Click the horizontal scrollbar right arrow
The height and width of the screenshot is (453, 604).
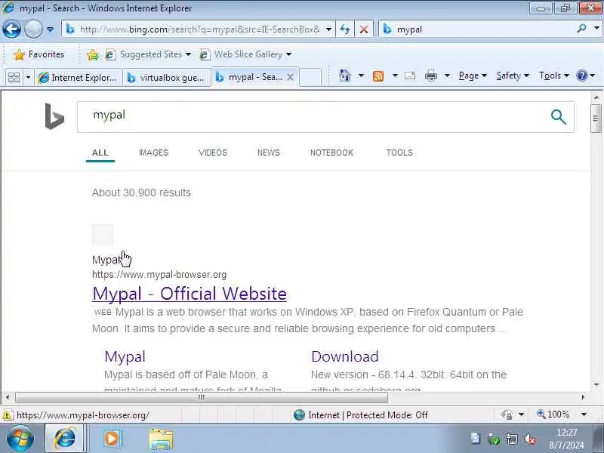[x=583, y=397]
